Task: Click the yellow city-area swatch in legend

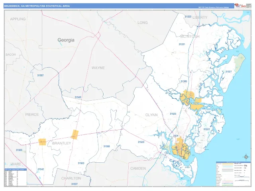Action: click(x=228, y=164)
